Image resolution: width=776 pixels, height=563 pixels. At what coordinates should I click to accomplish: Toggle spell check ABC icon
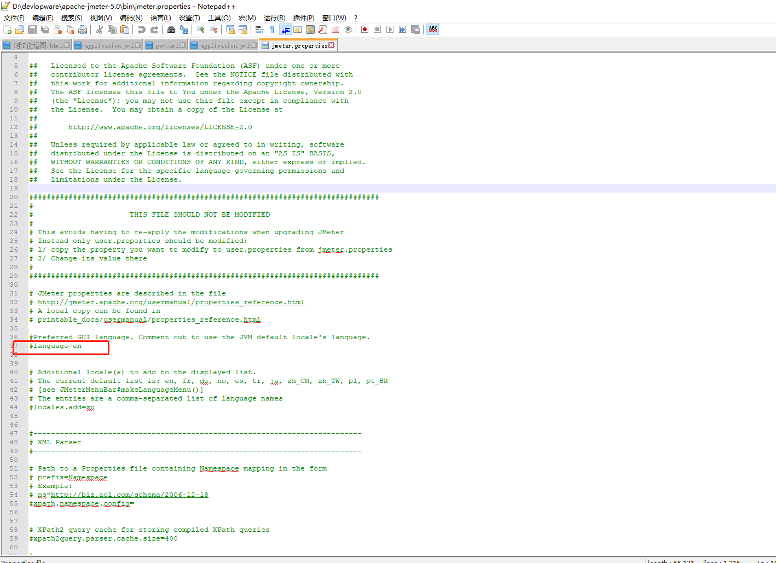pos(433,30)
